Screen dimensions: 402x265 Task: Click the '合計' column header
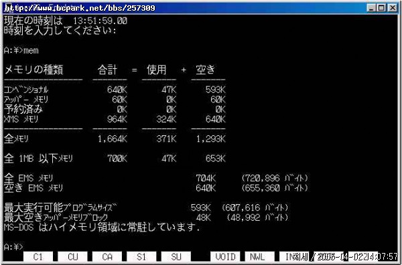(107, 70)
